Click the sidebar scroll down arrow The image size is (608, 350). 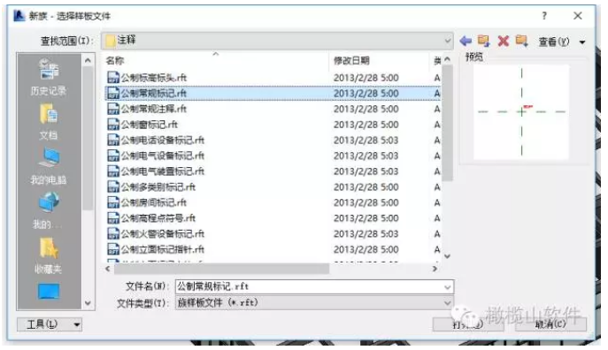point(88,303)
